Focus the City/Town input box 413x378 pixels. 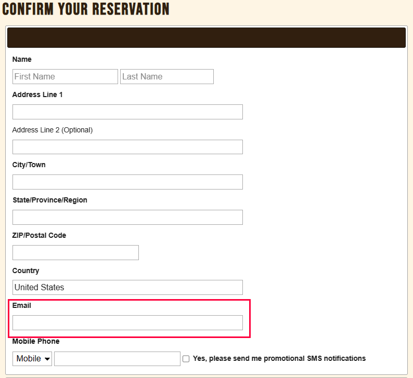pos(127,182)
